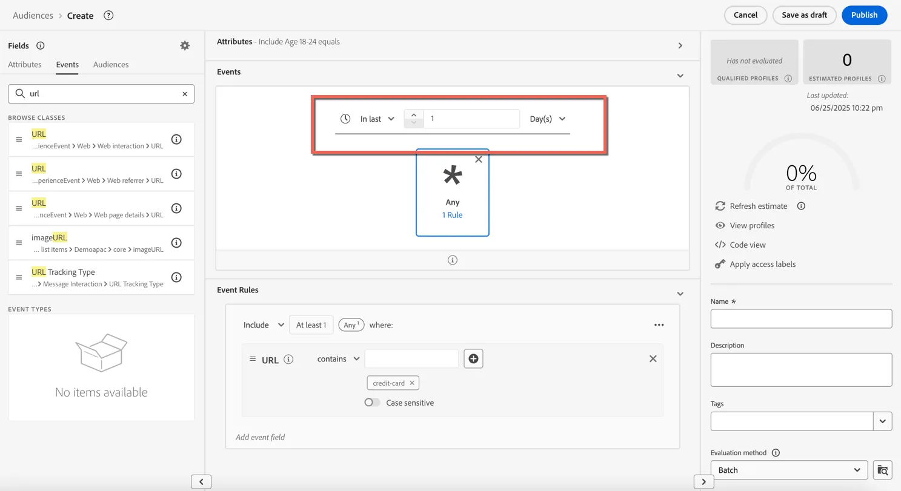The height and width of the screenshot is (491, 901).
Task: Show info tooltip next to Fields heading
Action: coord(40,45)
